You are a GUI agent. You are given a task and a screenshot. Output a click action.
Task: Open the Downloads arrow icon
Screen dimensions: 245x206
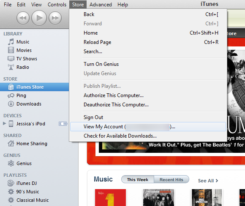[11, 104]
